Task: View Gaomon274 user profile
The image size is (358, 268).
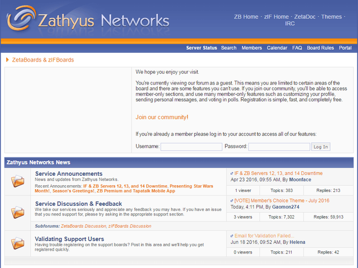Action: (286, 207)
